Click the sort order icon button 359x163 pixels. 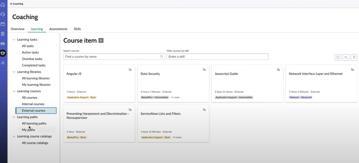pyautogui.click(x=346, y=57)
